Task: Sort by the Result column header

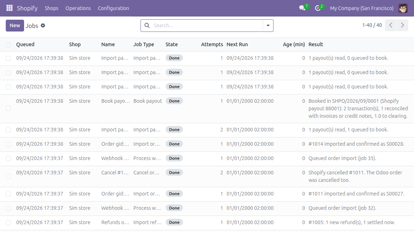Action: point(316,44)
